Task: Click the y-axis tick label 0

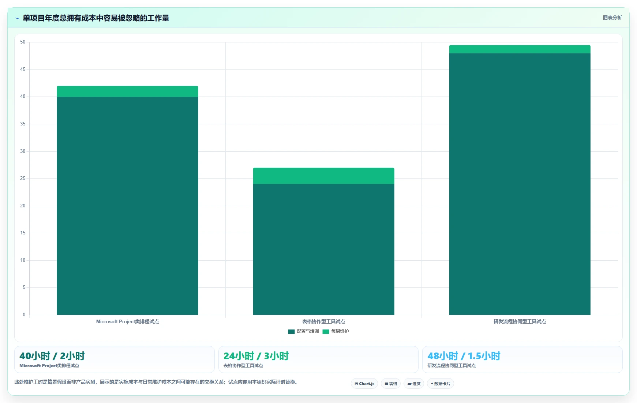Action: (24, 315)
